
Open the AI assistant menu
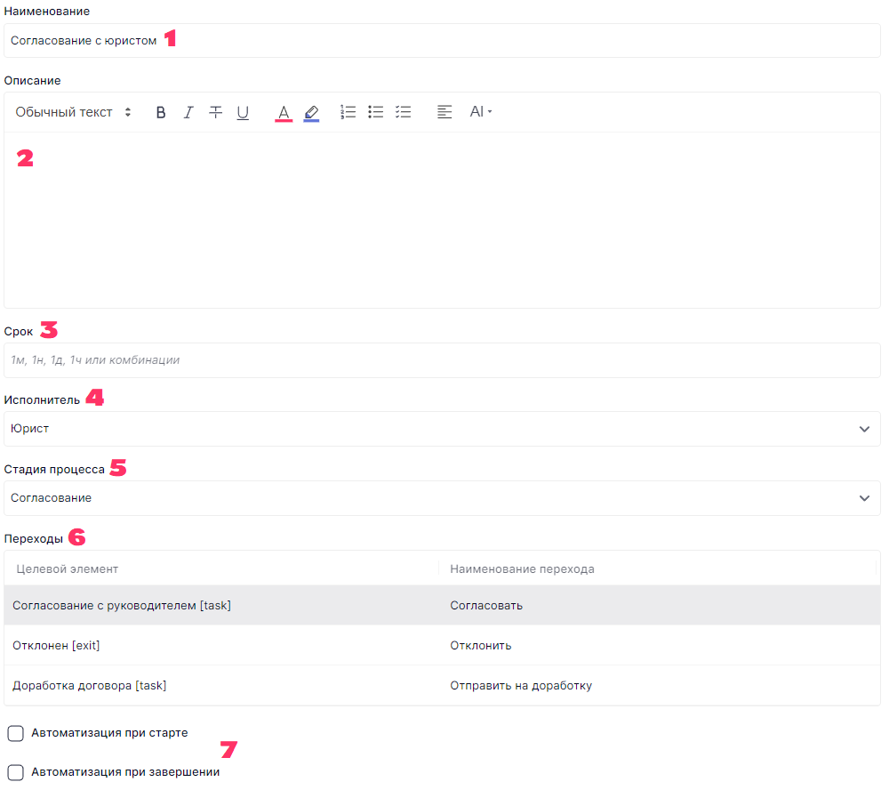(480, 112)
